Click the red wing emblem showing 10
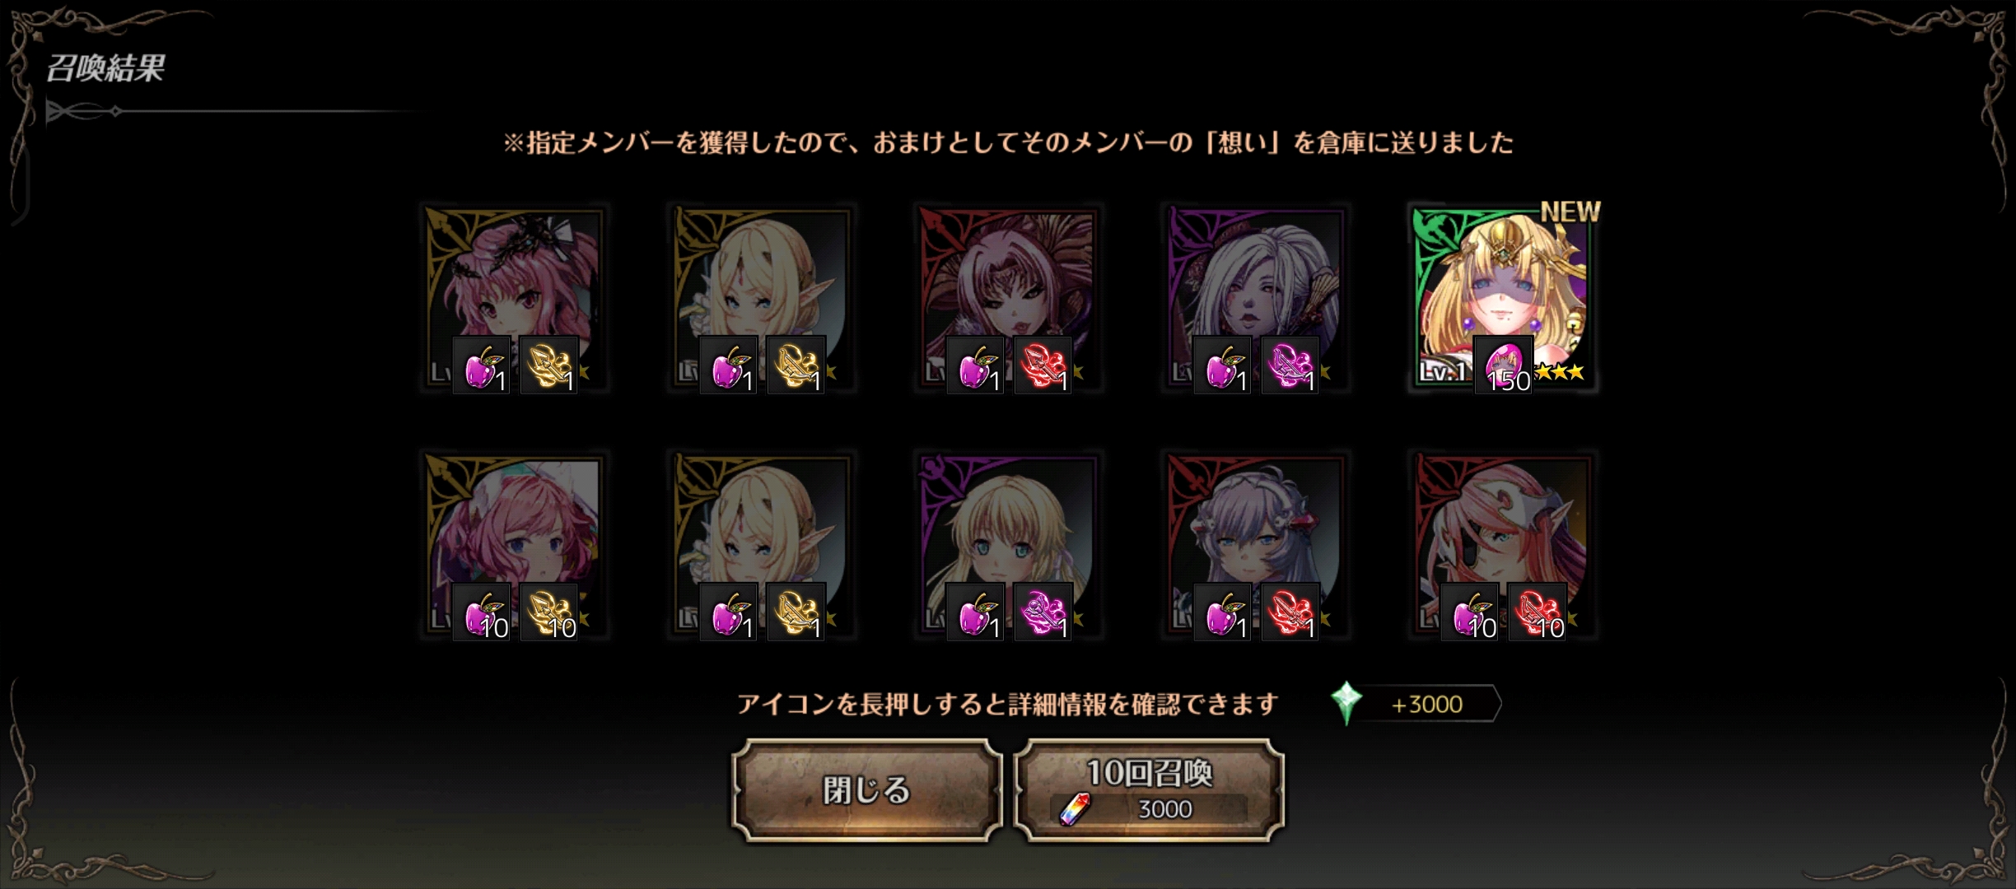 [x=1538, y=612]
